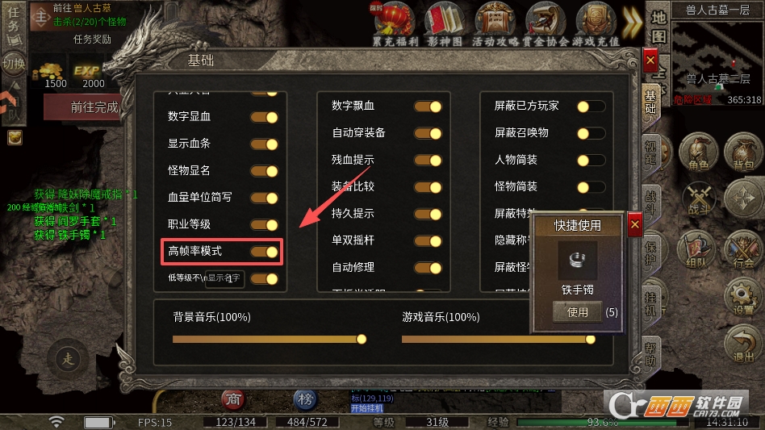Screen dimensions: 765x430
Task: Open the 角色 character icon
Action: click(x=698, y=153)
